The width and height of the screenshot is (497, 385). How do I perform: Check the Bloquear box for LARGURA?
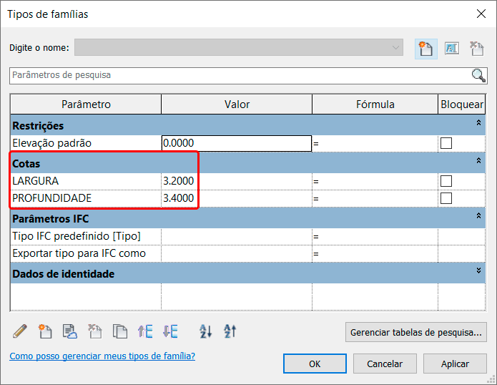pyautogui.click(x=446, y=181)
